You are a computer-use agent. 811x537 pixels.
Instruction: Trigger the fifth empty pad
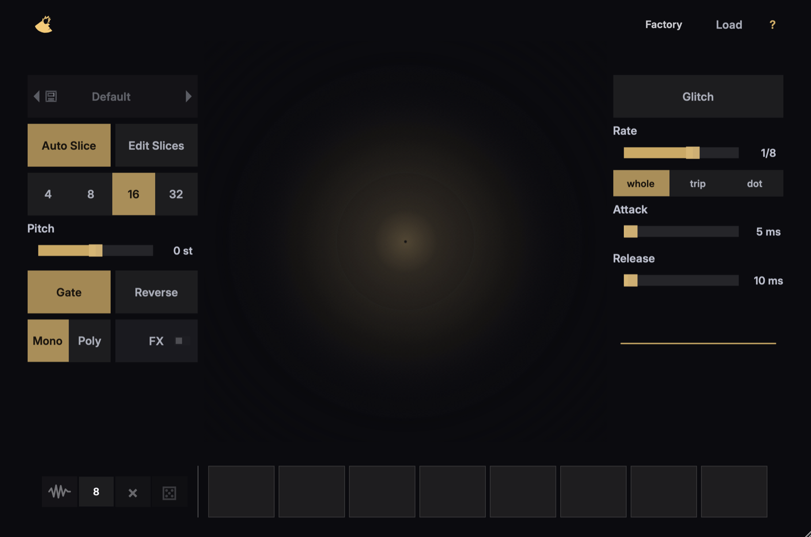(523, 491)
